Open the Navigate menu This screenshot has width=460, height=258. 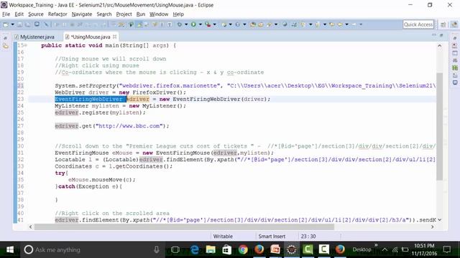click(x=82, y=14)
